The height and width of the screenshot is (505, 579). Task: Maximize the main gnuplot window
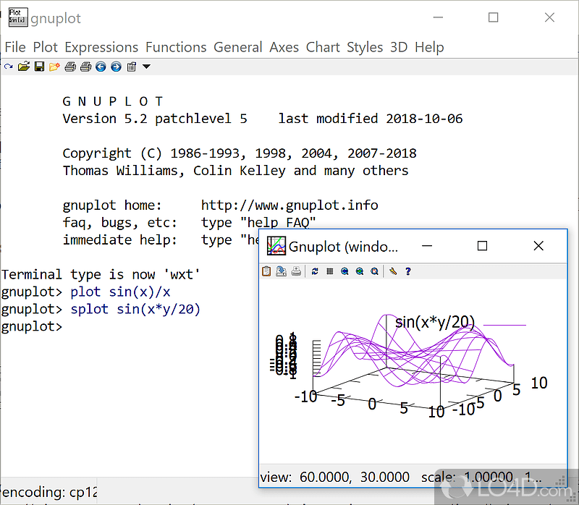pyautogui.click(x=494, y=17)
